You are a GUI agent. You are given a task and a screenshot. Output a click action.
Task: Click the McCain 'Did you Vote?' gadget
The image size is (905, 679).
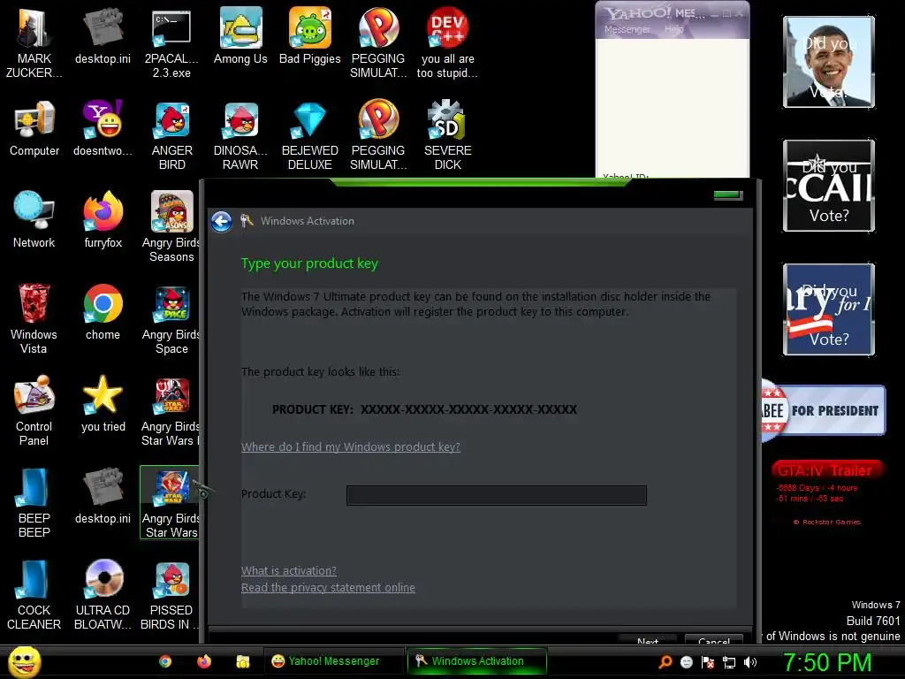tap(829, 186)
